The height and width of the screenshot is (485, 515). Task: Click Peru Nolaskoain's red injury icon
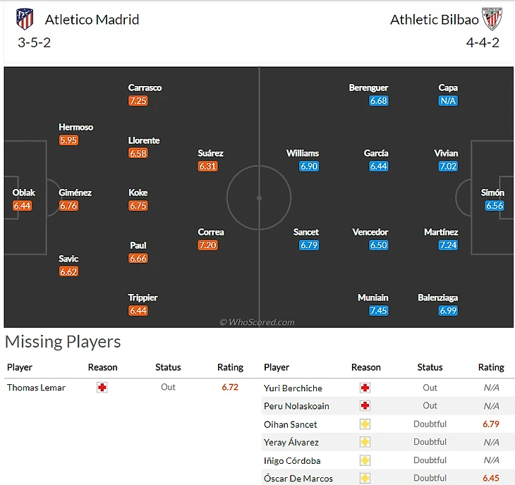pyautogui.click(x=365, y=406)
